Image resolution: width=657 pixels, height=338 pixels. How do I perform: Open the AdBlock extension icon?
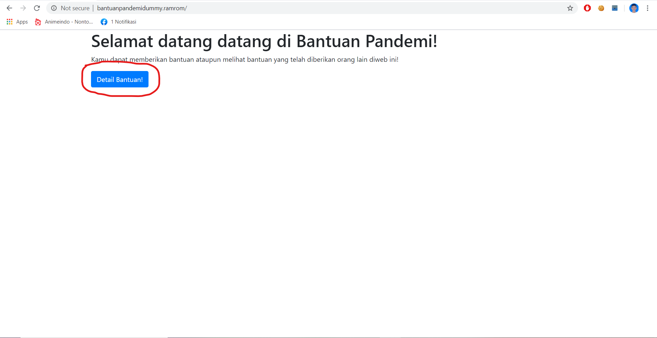[587, 8]
